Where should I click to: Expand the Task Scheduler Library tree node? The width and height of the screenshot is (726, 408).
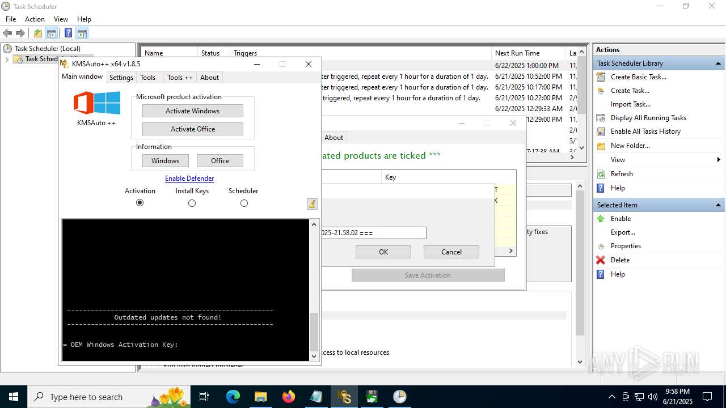coord(7,59)
